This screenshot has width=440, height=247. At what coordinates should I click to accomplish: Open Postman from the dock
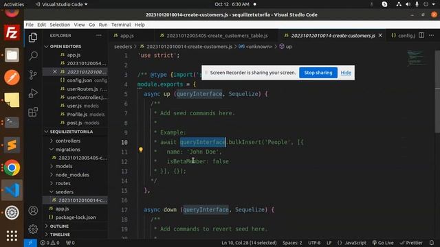12,78
